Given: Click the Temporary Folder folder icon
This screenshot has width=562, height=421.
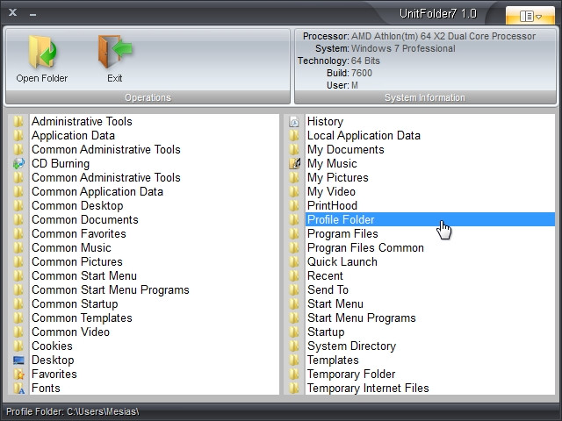Looking at the screenshot, I should point(294,375).
